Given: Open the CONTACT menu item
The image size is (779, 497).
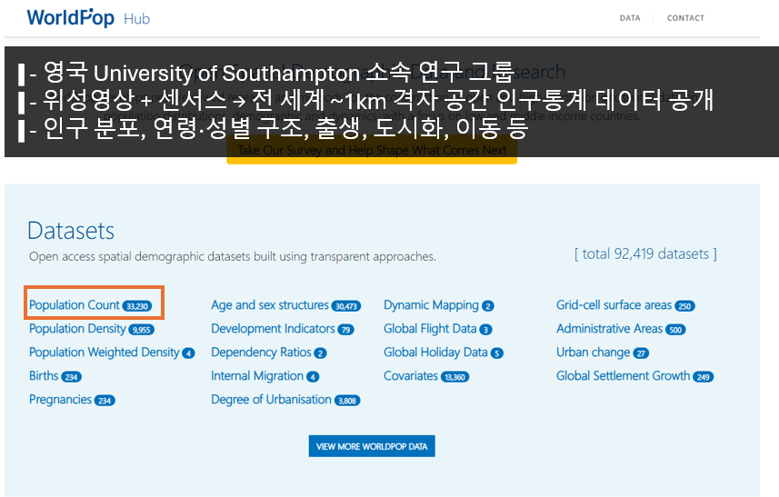Looking at the screenshot, I should click(685, 18).
